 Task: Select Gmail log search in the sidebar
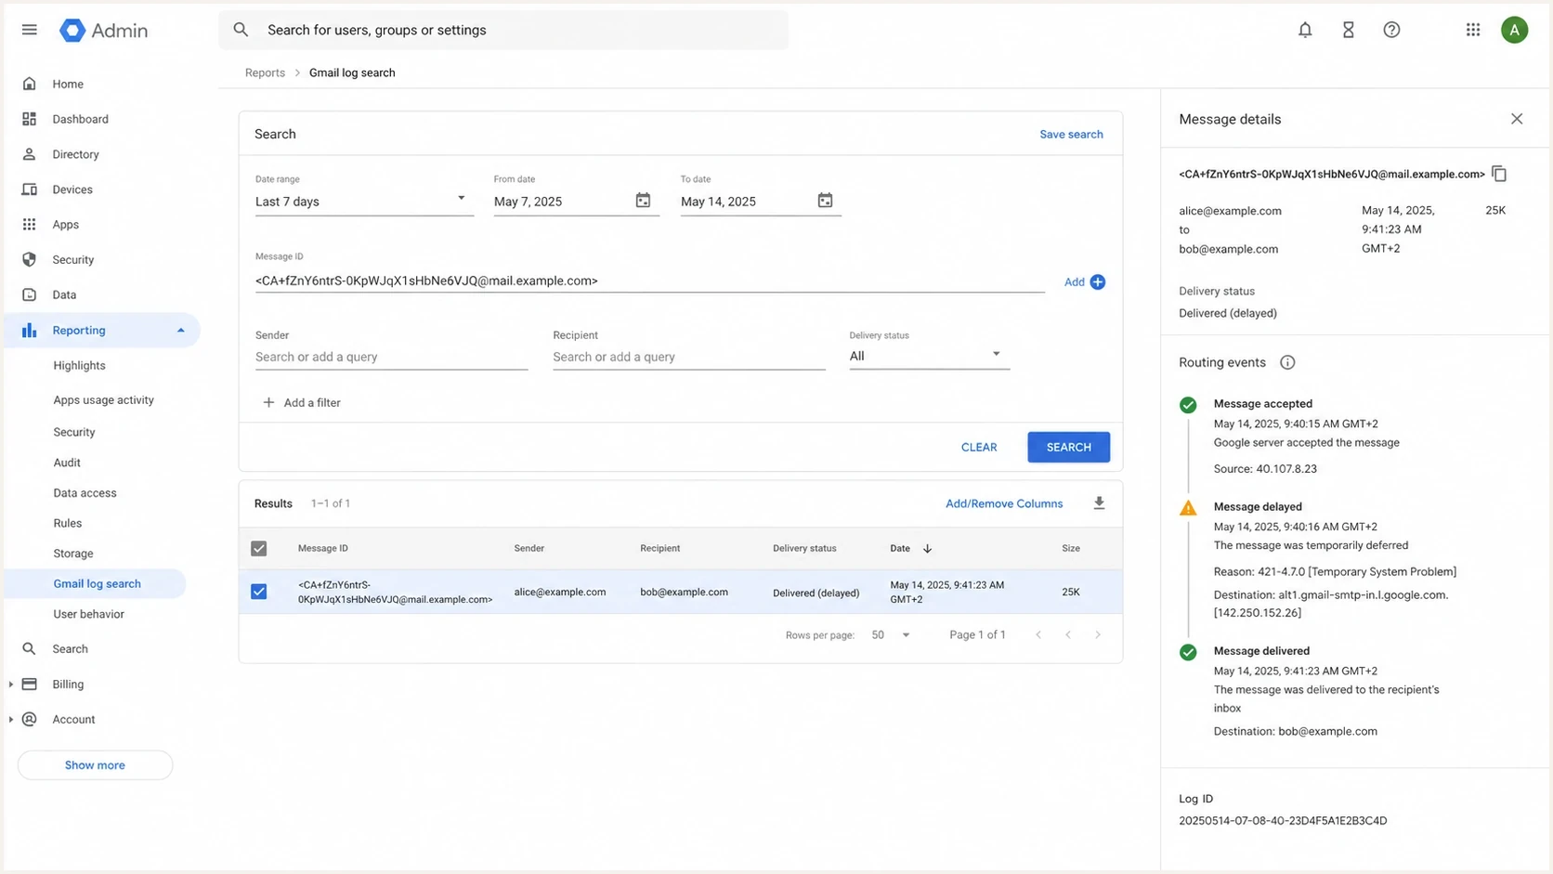pos(98,583)
